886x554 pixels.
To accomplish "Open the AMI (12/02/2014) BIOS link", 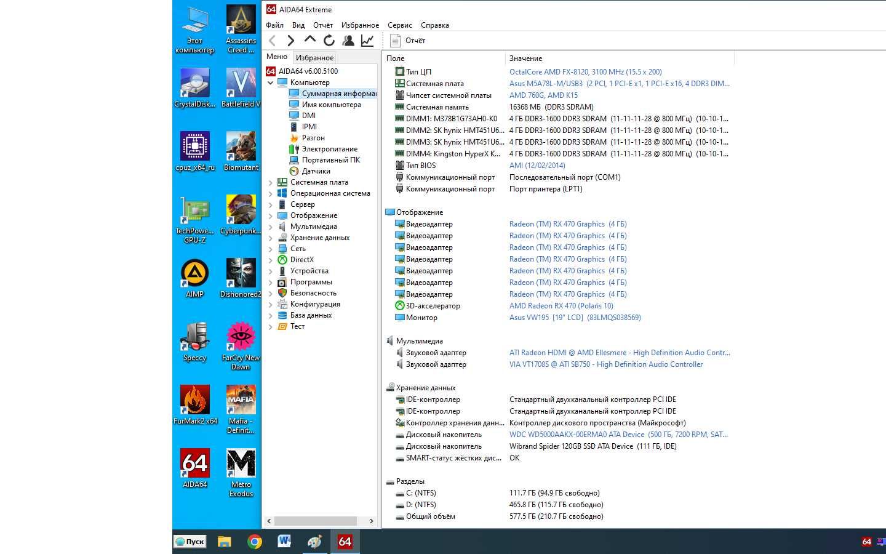I will 537,166.
